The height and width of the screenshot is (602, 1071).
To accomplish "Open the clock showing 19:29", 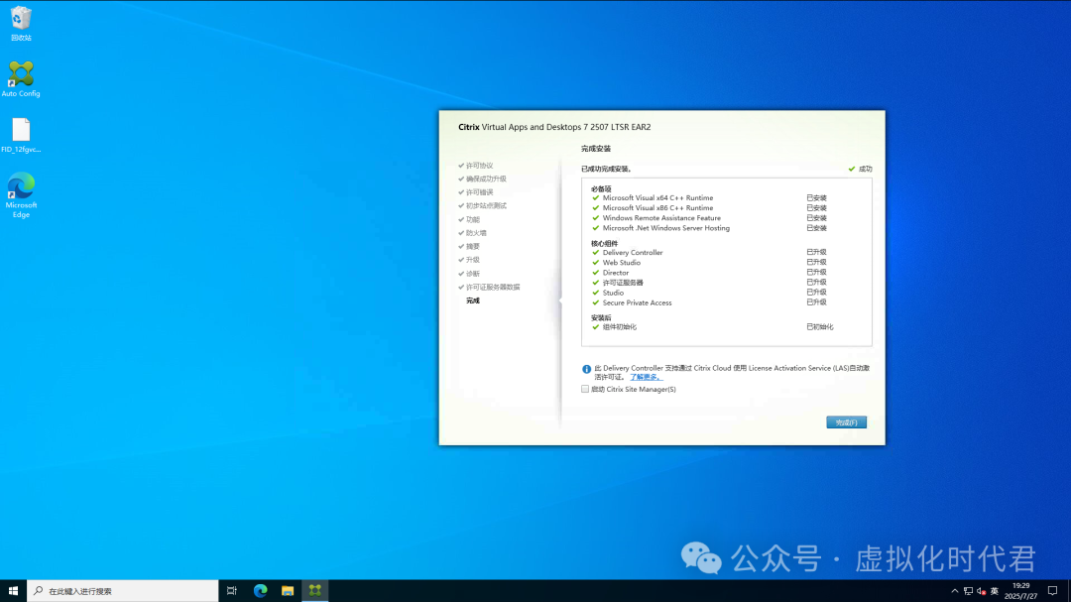I will pos(1021,591).
